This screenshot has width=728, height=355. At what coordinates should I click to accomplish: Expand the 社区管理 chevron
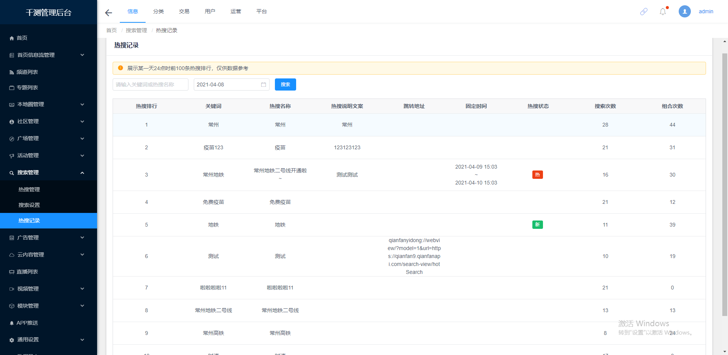tap(82, 121)
